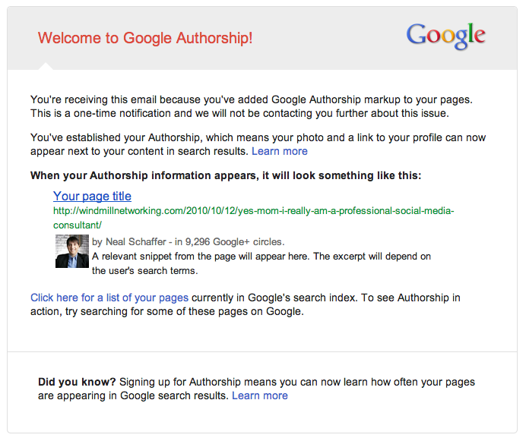Viewport: 526px width, 441px height.
Task: Click the small pointer notch beneath the header
Action: pos(45,66)
